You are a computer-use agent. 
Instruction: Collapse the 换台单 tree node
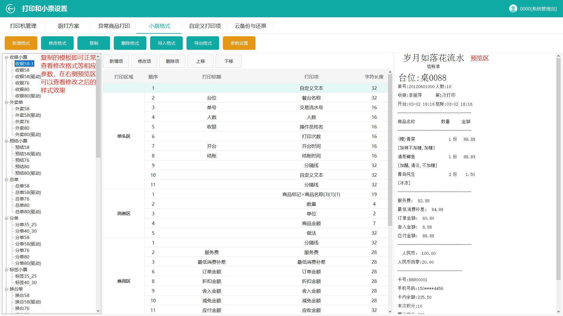click(x=6, y=289)
